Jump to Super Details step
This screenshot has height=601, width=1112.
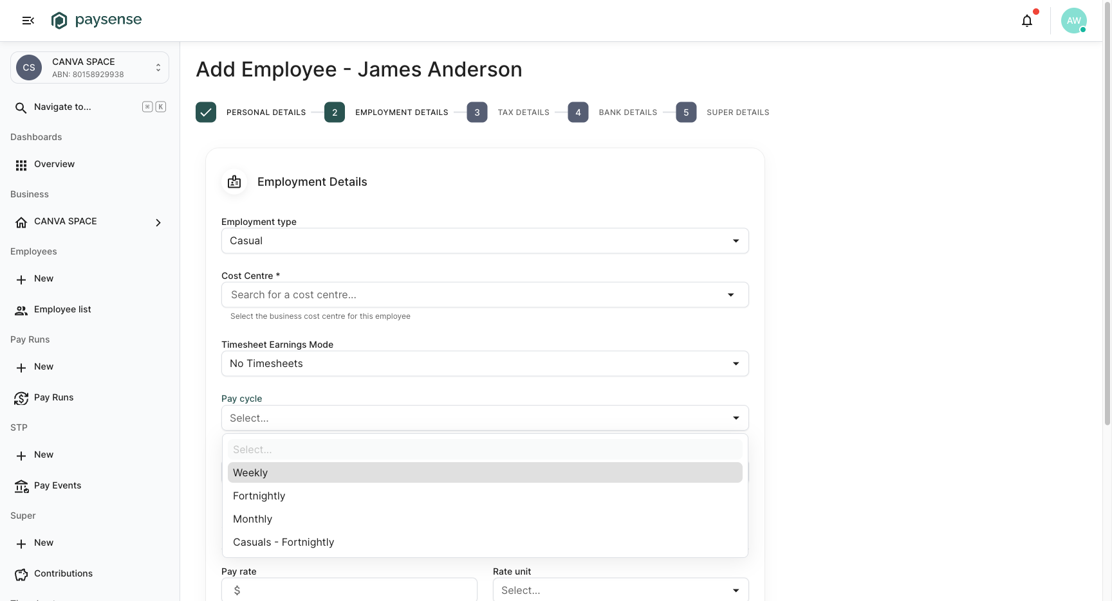(x=738, y=112)
